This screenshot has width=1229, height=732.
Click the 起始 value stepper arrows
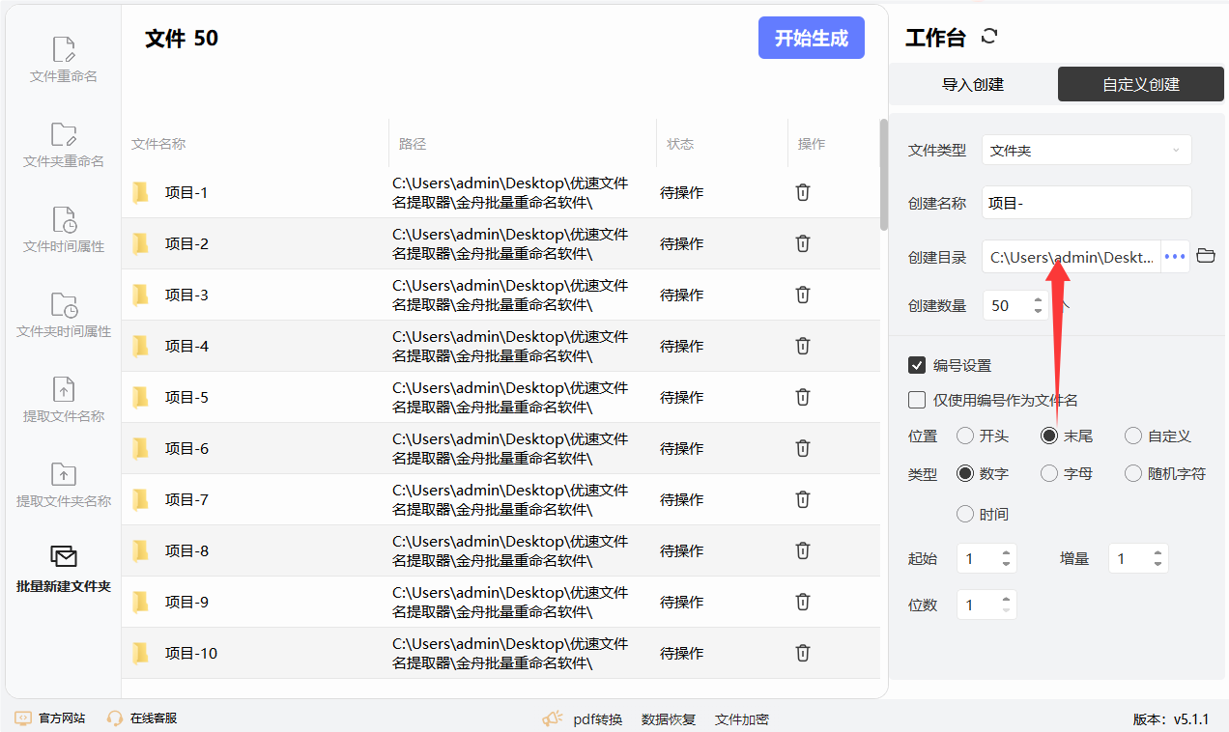(1006, 558)
